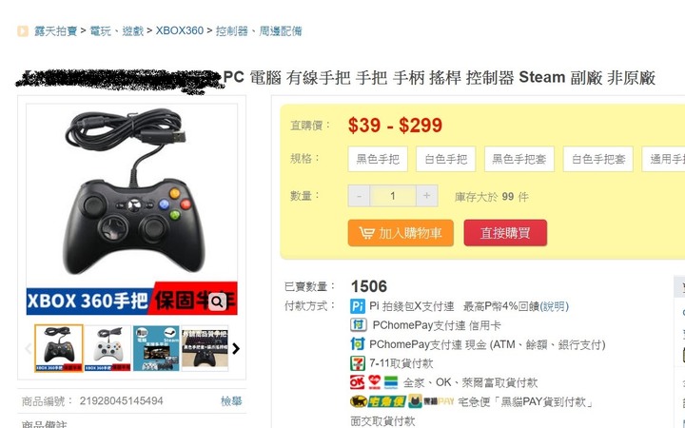Click the 7-11 取貨付款 logo icon
Screen dimensions: 685x428
pos(358,363)
